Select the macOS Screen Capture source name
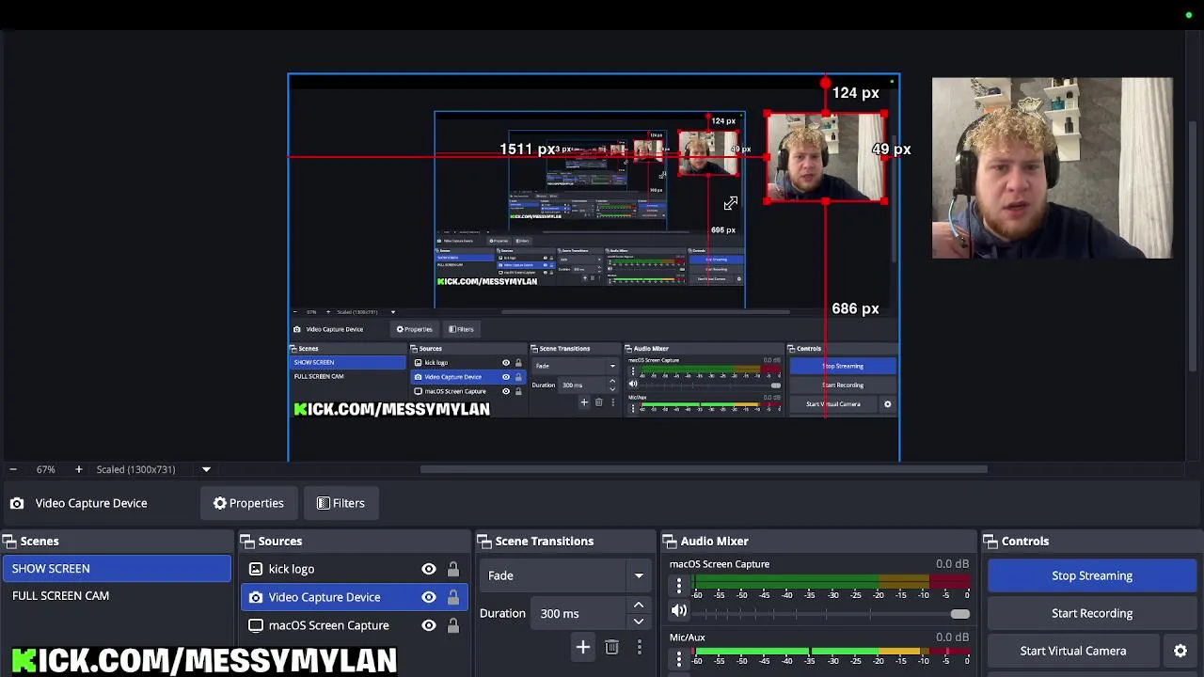The image size is (1204, 677). click(x=328, y=625)
